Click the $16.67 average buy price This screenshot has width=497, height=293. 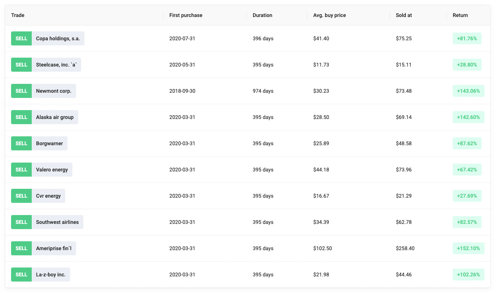321,196
